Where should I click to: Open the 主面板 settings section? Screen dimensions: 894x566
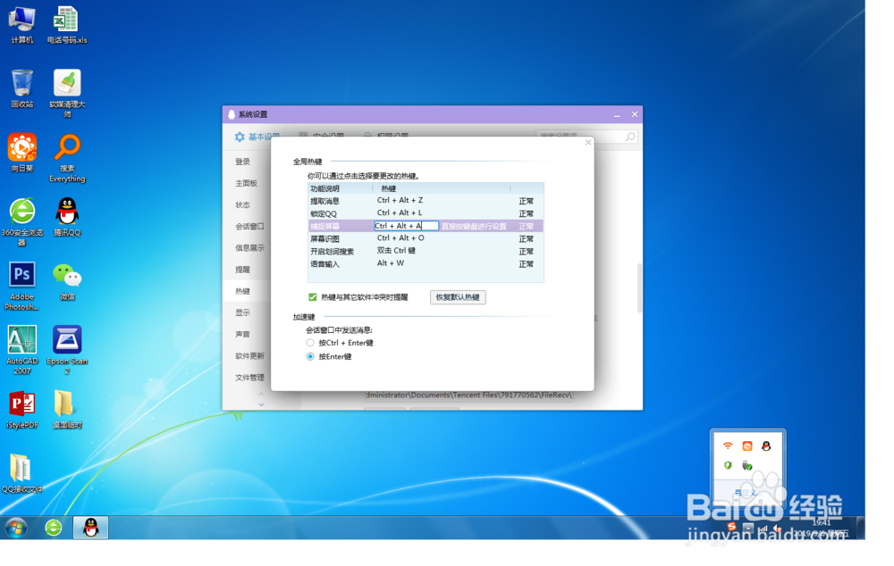[247, 183]
